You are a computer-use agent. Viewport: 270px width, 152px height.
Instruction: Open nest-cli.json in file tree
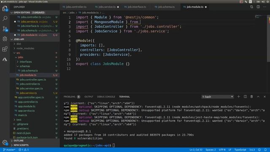click(24, 133)
